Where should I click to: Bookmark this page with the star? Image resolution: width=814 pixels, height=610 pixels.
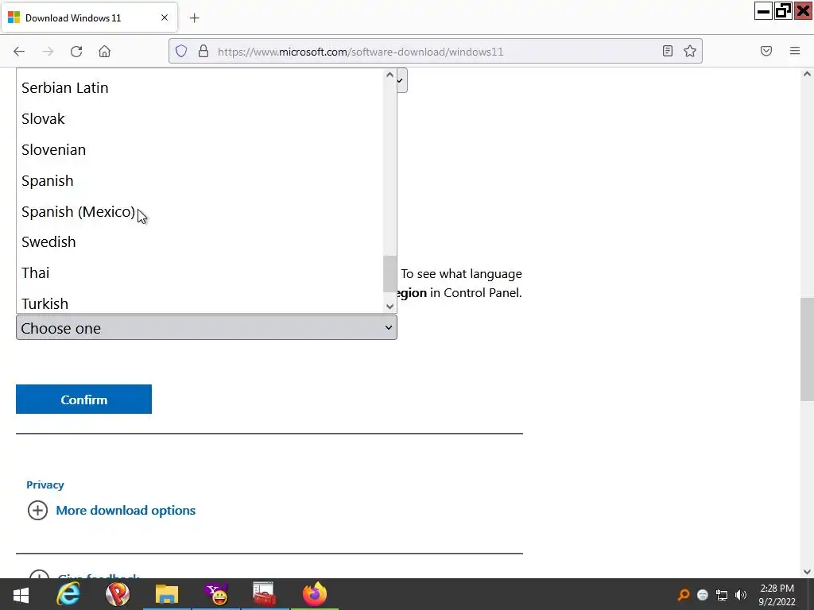[x=690, y=51]
